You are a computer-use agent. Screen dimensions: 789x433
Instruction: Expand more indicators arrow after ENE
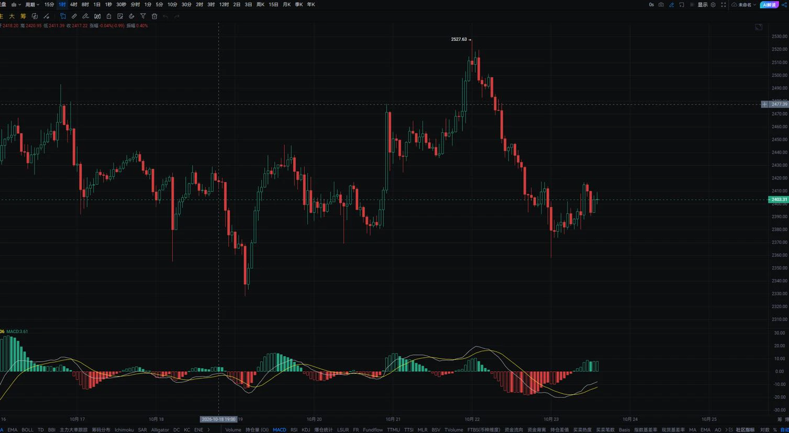coord(209,430)
